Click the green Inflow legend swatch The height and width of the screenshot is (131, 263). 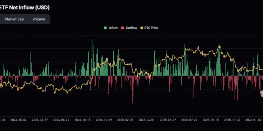(105, 28)
